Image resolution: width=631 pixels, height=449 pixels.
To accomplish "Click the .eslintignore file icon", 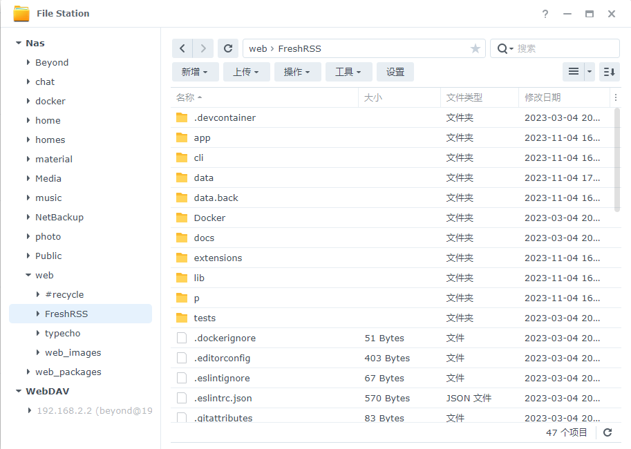I will 182,378.
